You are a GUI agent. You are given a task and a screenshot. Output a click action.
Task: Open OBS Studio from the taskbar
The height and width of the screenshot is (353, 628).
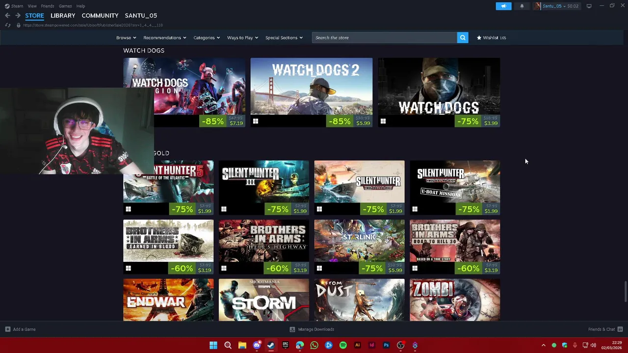click(400, 345)
